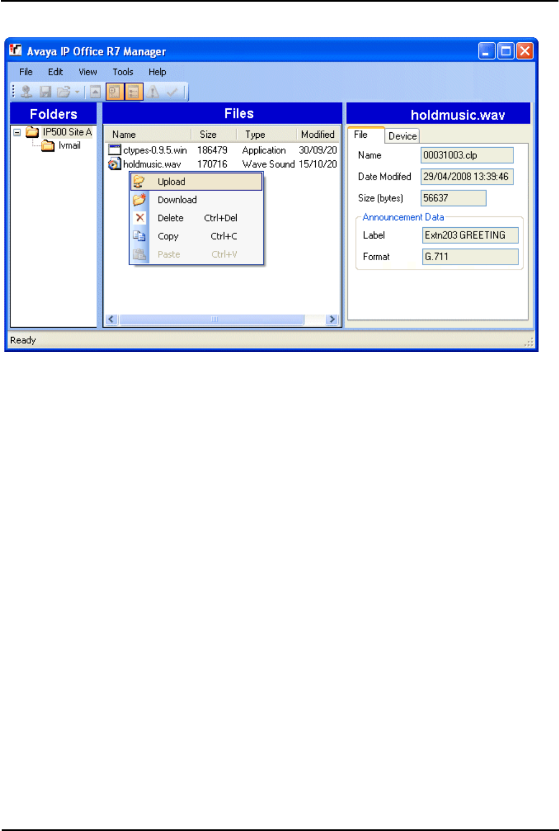Viewport: 559px width, 831px height.
Task: Open the View menu
Action: pyautogui.click(x=88, y=72)
